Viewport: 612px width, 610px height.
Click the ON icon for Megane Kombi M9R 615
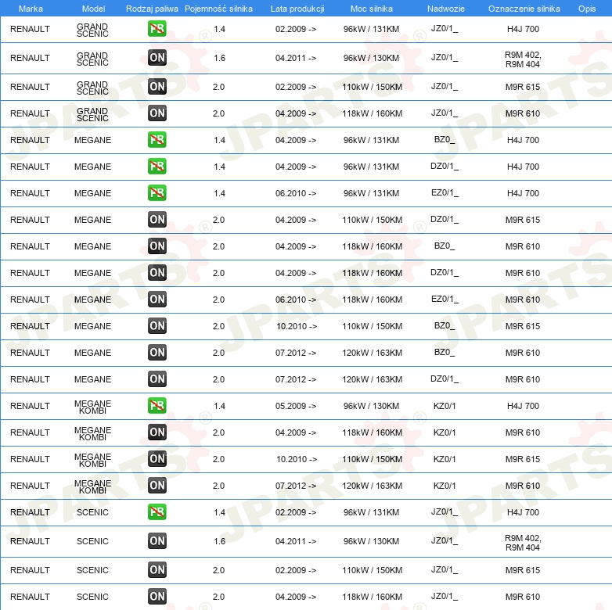pos(157,459)
